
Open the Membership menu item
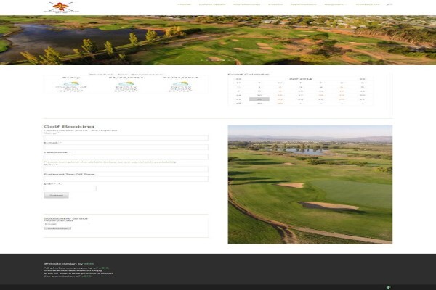click(246, 4)
